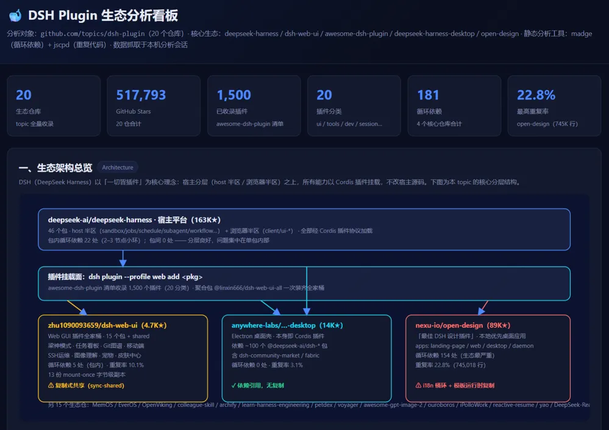Click the blue arrowhead below the deepseek-harness box
This screenshot has width=609, height=430.
123,263
